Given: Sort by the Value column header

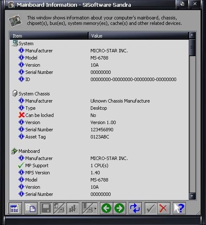Looking at the screenshot, I should 139,36.
